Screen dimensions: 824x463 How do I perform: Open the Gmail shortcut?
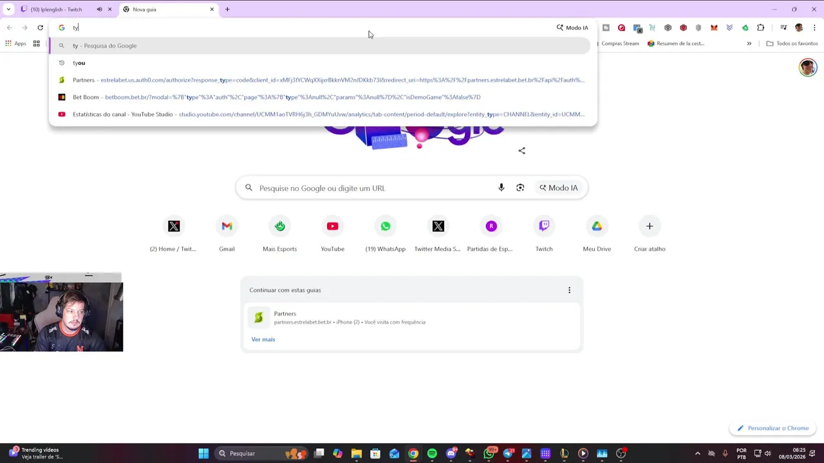[x=227, y=234]
